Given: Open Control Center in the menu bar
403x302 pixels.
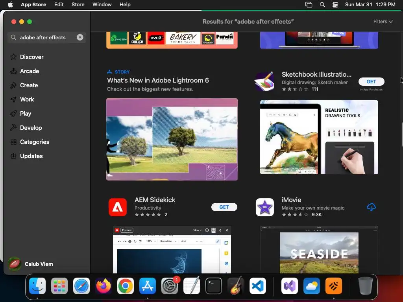Looking at the screenshot, I should pyautogui.click(x=335, y=4).
